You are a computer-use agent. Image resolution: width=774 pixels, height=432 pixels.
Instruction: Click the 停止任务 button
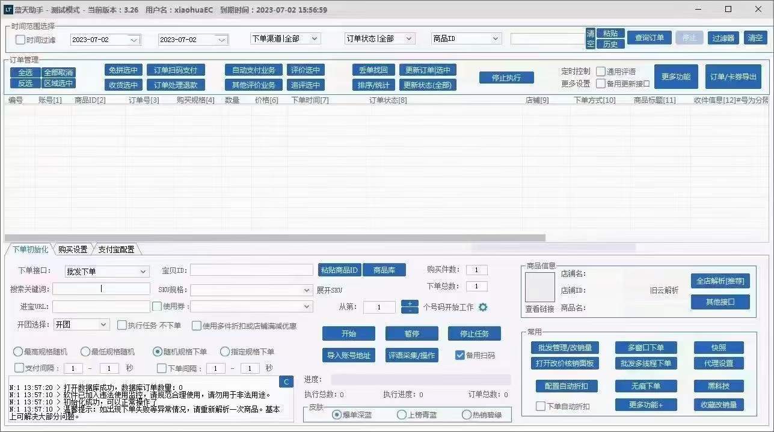[x=475, y=334]
